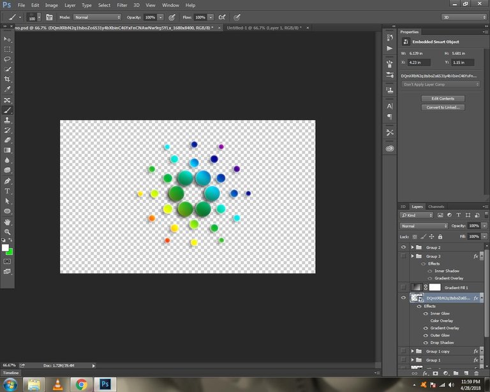This screenshot has height=392, width=490.
Task: Open the brush Opacity slider arrow
Action: 160,17
